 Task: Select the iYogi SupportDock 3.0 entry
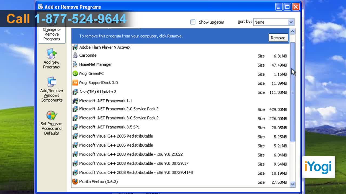[x=98, y=83]
